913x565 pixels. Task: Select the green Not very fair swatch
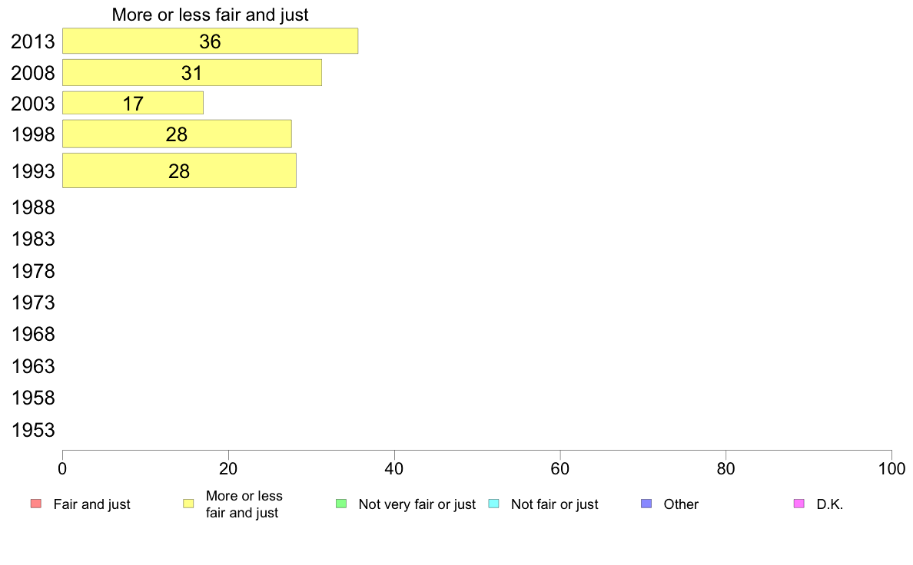coord(341,504)
